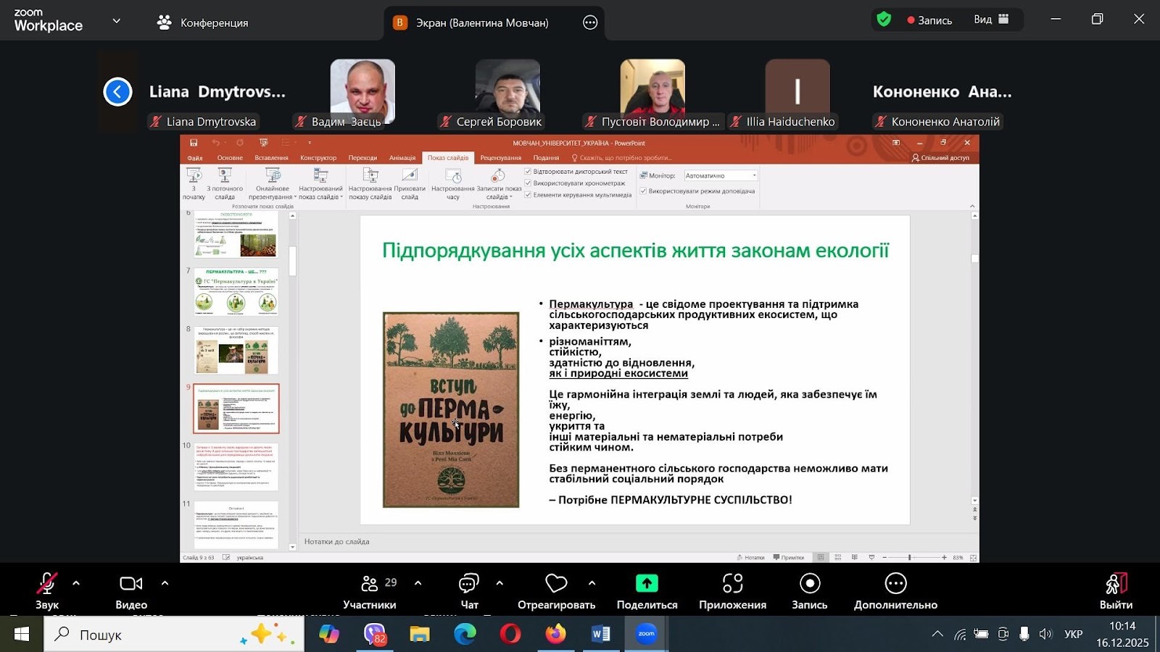Open Microsoft Word from the taskbar
The width and height of the screenshot is (1160, 652).
[600, 635]
